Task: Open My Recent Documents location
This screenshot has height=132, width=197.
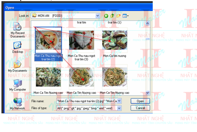Action: click(18, 30)
